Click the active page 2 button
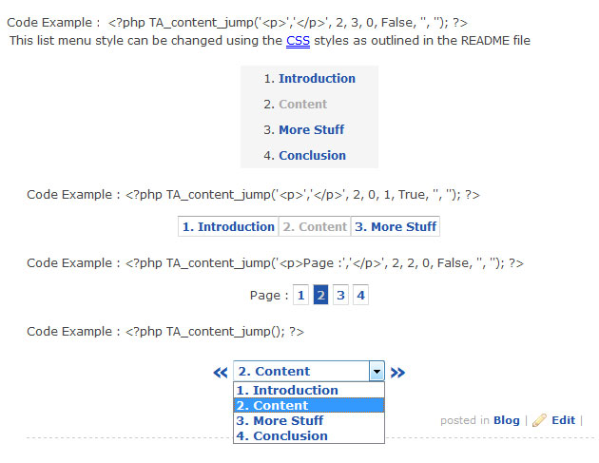The height and width of the screenshot is (463, 599). point(320,295)
